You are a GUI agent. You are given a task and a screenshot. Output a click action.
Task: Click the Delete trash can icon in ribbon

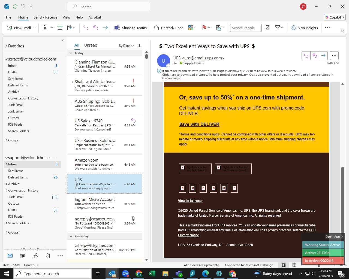(x=45, y=28)
